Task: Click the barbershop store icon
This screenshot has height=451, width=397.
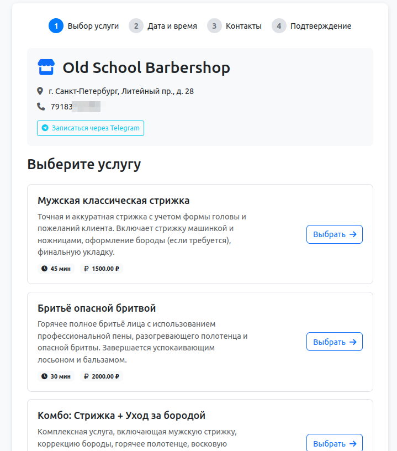Action: (x=46, y=67)
